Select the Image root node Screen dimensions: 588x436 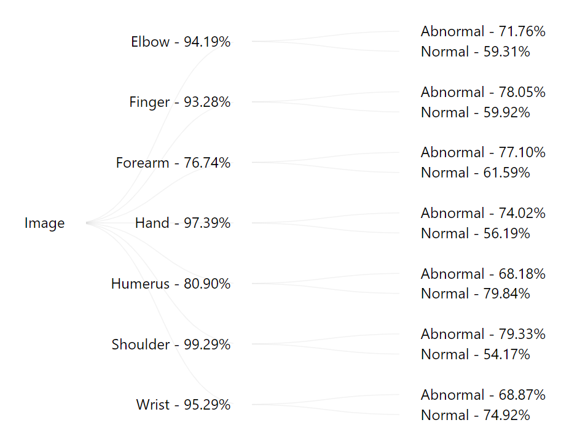coord(45,223)
